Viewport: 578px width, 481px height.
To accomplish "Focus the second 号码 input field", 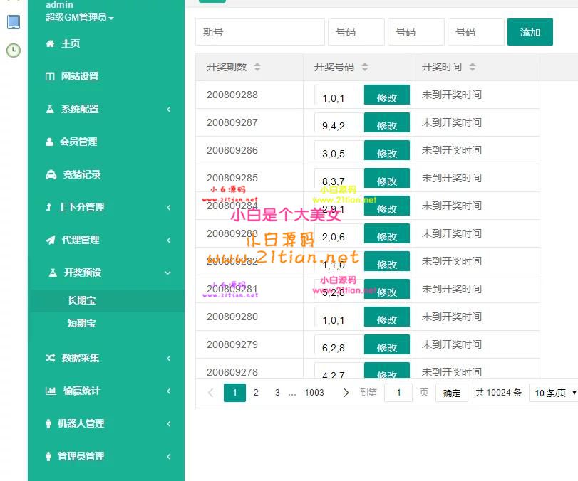I will [416, 32].
